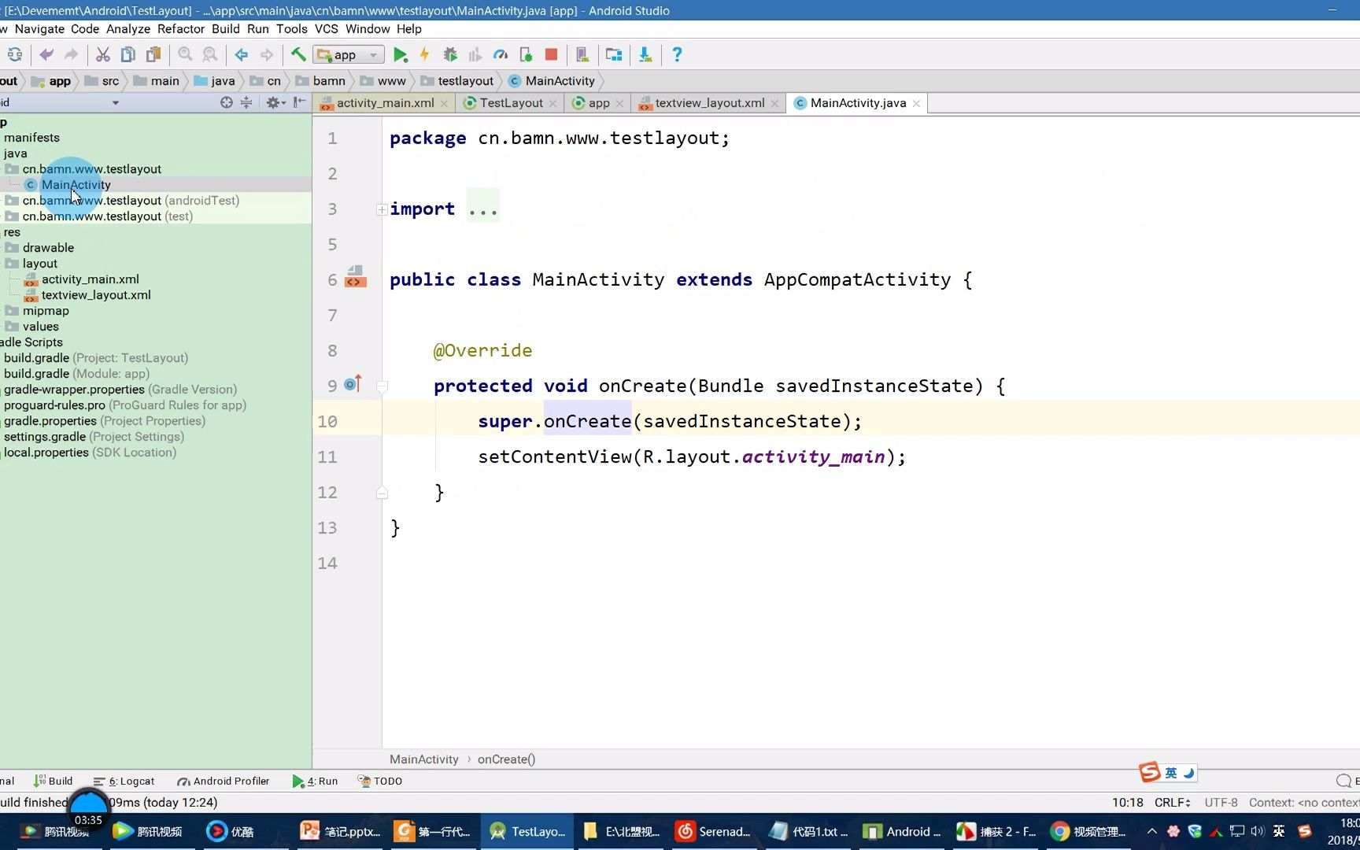Click Attach debugger to Android process icon
The height and width of the screenshot is (850, 1360).
pyautogui.click(x=526, y=55)
